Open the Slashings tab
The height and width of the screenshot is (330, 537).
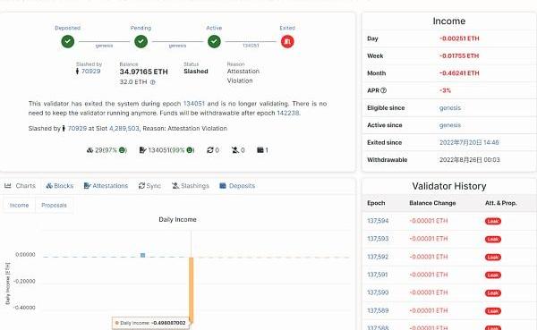click(191, 185)
